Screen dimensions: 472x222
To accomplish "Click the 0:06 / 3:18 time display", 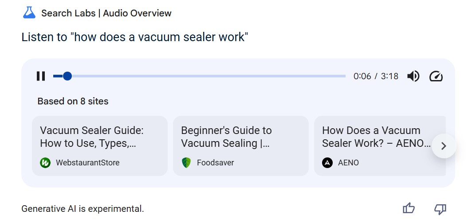I will click(376, 76).
